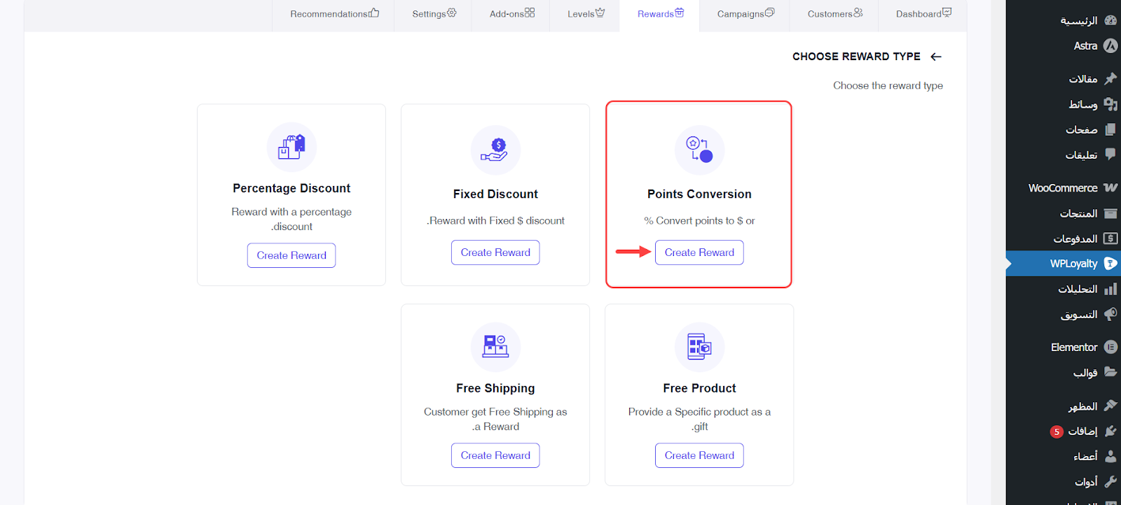1121x505 pixels.
Task: Create a Free Product reward
Action: (x=699, y=455)
